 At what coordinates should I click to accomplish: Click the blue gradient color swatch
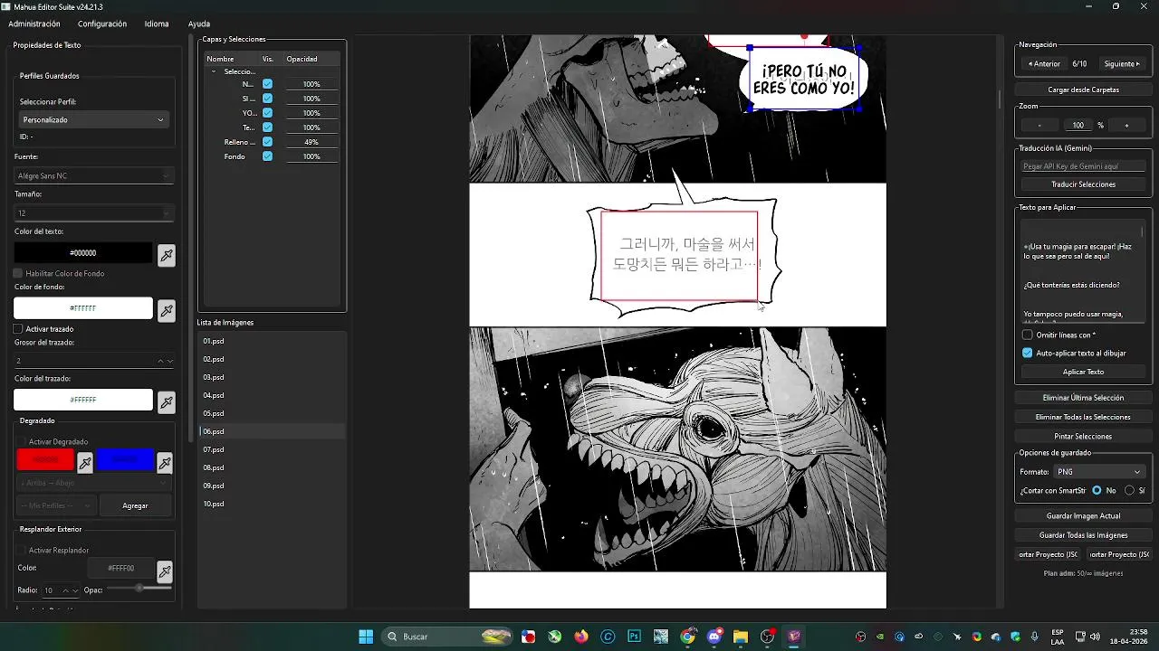(125, 460)
